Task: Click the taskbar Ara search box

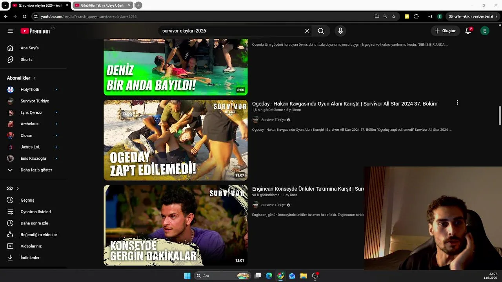Action: click(x=222, y=276)
